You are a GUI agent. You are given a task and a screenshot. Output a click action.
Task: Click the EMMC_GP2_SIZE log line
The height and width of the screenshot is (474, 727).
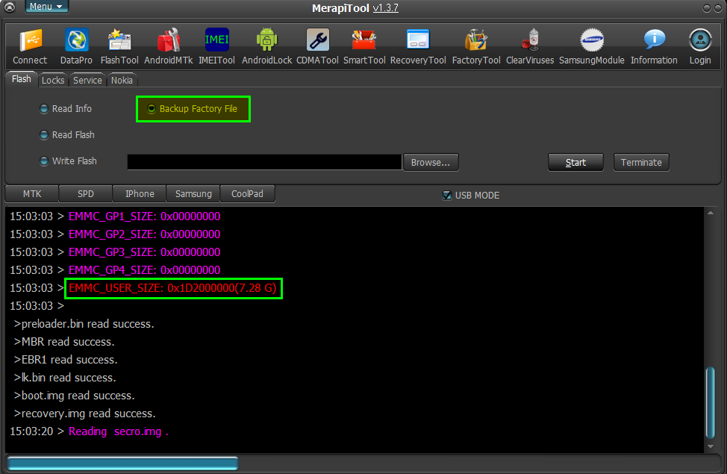click(x=144, y=234)
